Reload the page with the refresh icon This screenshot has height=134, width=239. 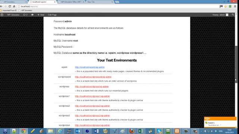click(x=10, y=6)
